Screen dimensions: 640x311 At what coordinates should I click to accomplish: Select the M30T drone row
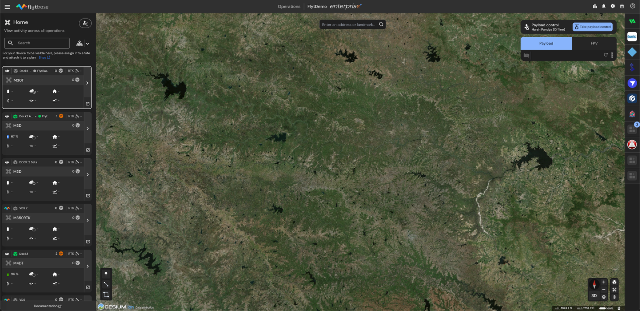point(43,80)
